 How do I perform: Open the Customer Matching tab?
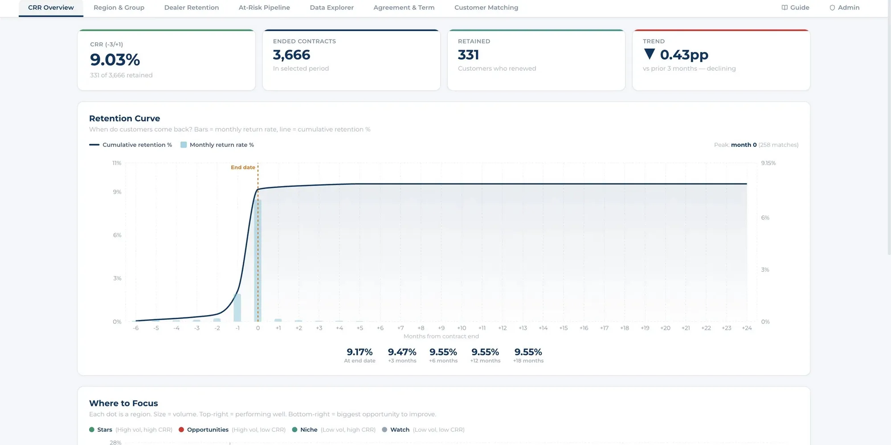click(x=486, y=8)
